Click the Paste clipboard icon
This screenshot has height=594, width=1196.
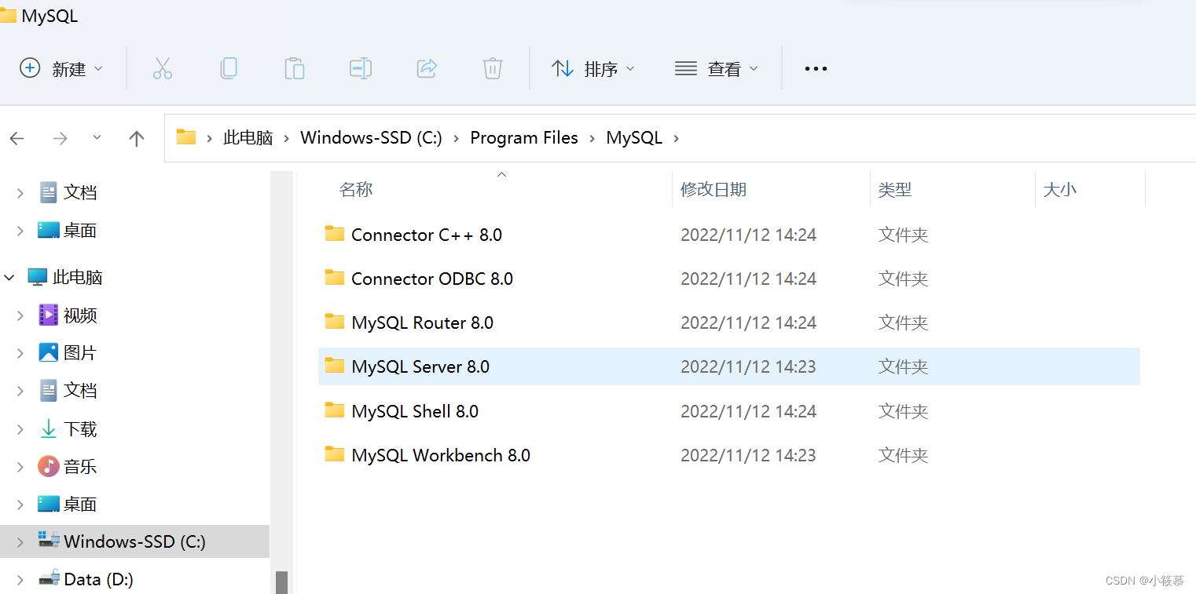tap(295, 68)
